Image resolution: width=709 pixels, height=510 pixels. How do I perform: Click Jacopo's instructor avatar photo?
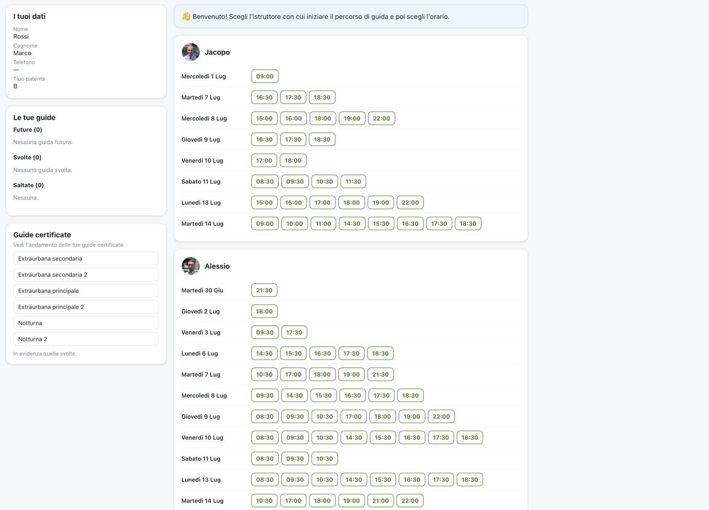coord(191,52)
